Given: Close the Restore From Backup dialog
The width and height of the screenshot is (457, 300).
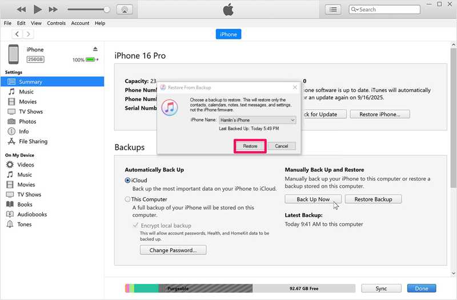Looking at the screenshot, I should pos(295,87).
